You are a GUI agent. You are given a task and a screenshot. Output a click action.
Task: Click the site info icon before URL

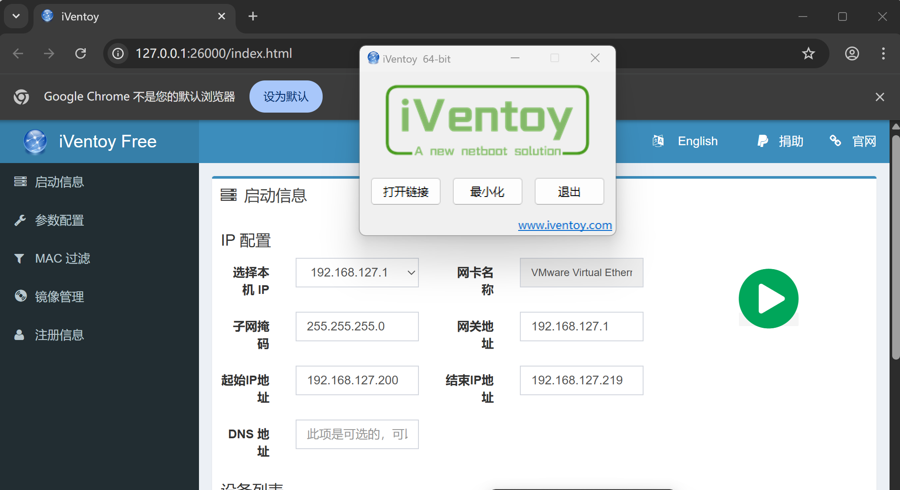tap(118, 53)
